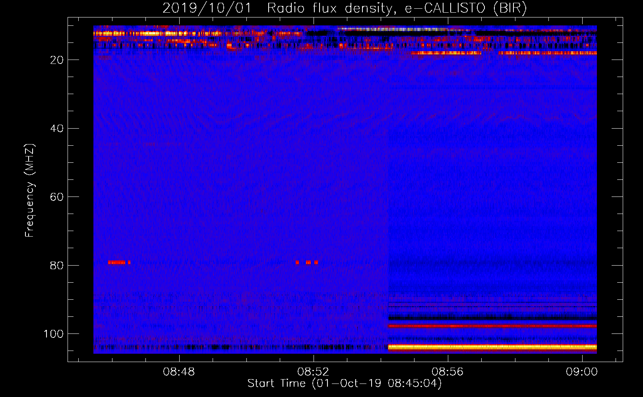Image resolution: width=643 pixels, height=397 pixels.
Task: Click the long red burst near 80 MHz
Action: [x=116, y=262]
